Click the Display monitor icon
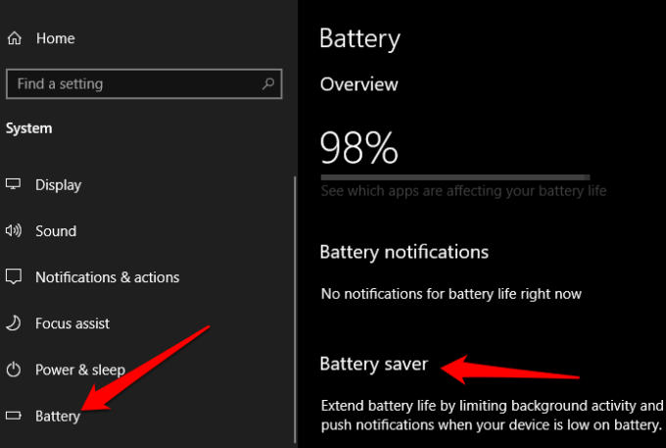The image size is (666, 448). click(x=14, y=184)
